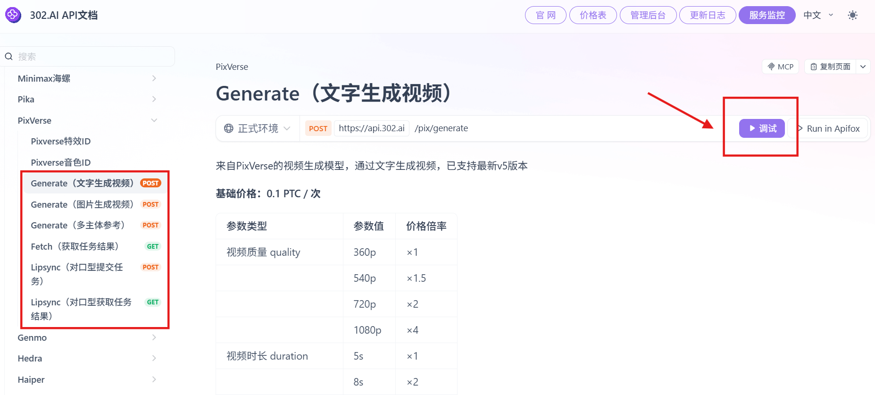Click the 360p value cell

(369, 252)
